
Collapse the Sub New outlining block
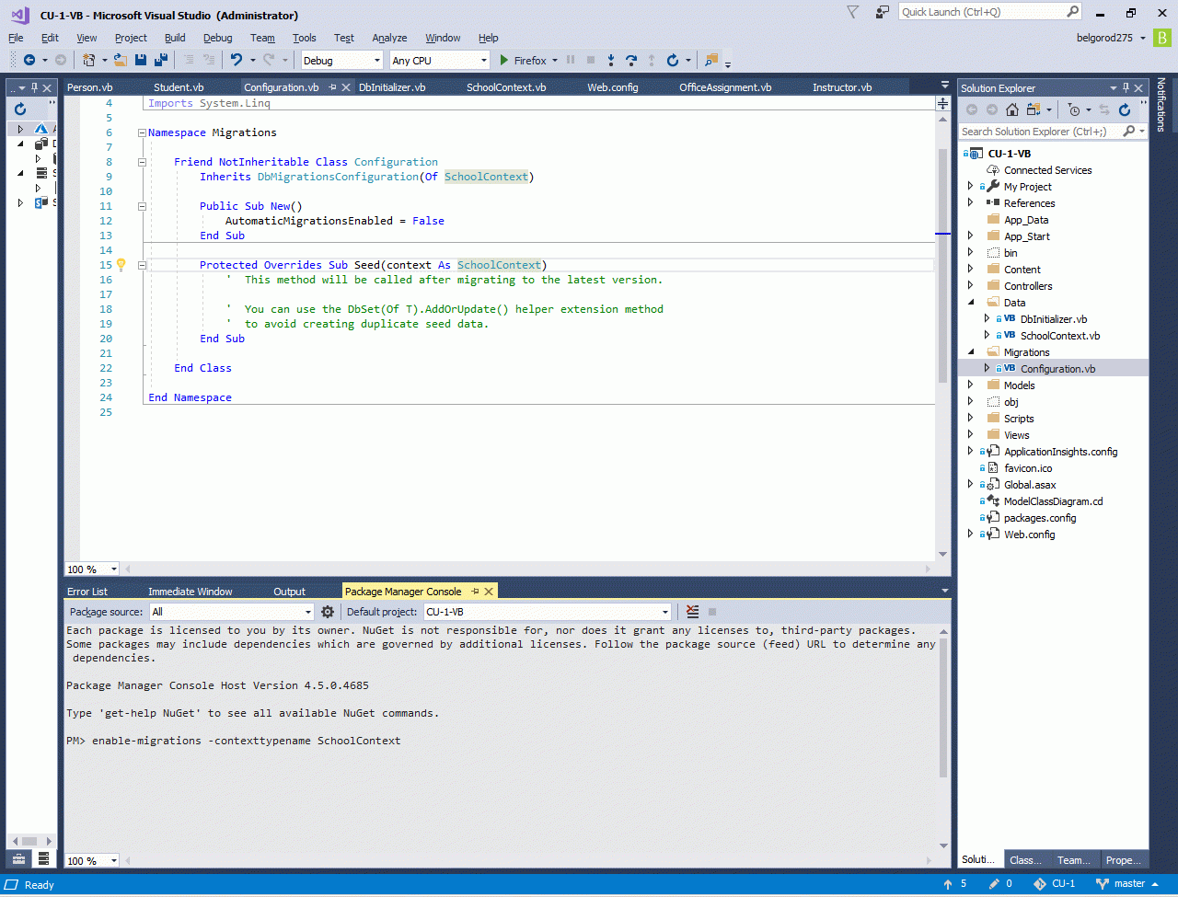(x=142, y=206)
